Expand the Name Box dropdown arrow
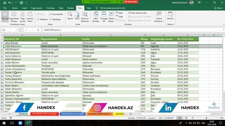Viewport: 225px width, 126px height. pyautogui.click(x=17, y=30)
